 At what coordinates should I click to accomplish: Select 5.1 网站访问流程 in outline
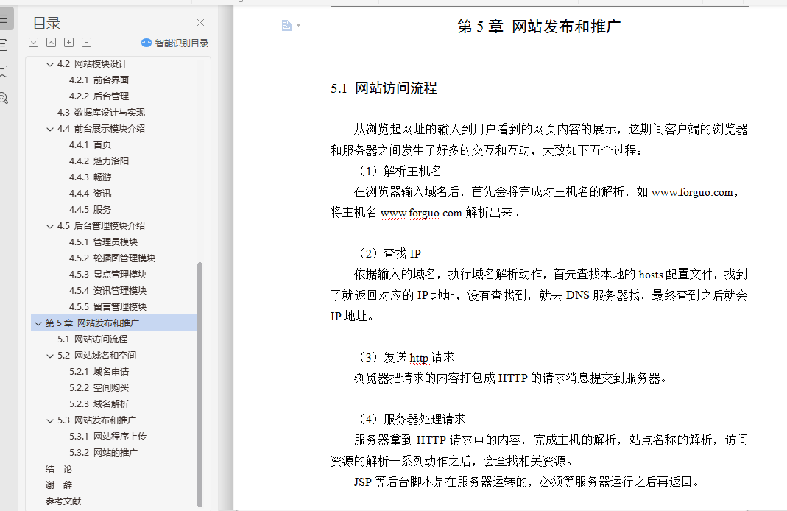click(92, 339)
